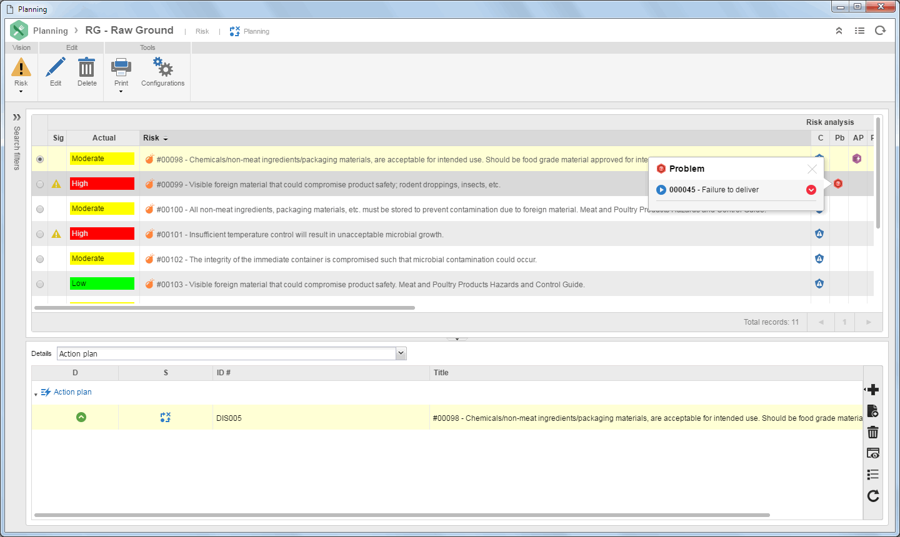Click the green status icon in DIS005 row
The image size is (900, 537).
(81, 417)
